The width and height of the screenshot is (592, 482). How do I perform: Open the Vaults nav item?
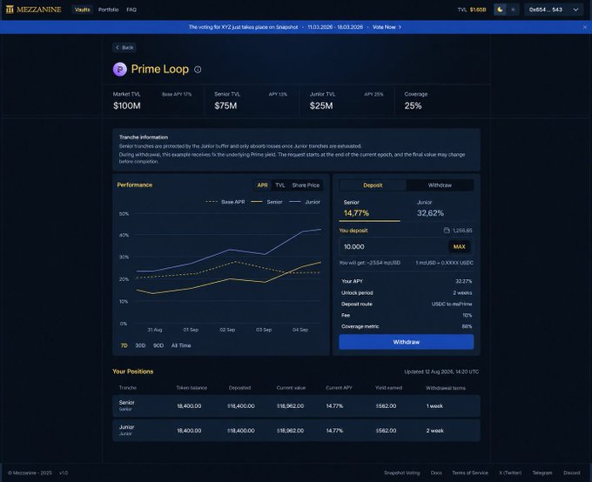tap(83, 10)
